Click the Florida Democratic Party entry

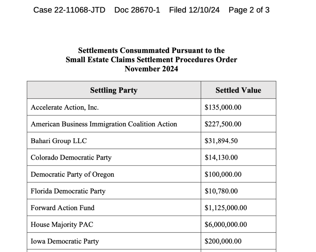click(68, 191)
